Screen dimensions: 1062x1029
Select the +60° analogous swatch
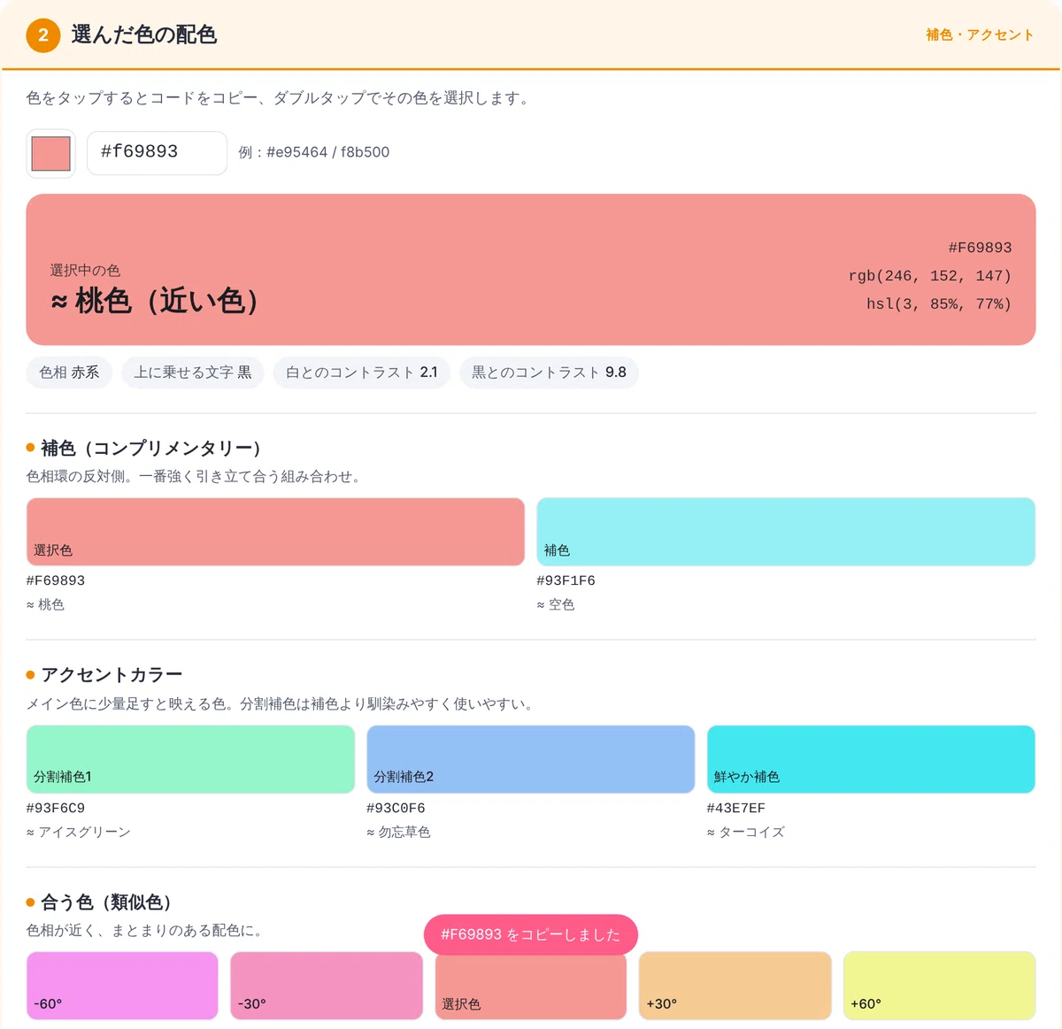click(x=939, y=986)
